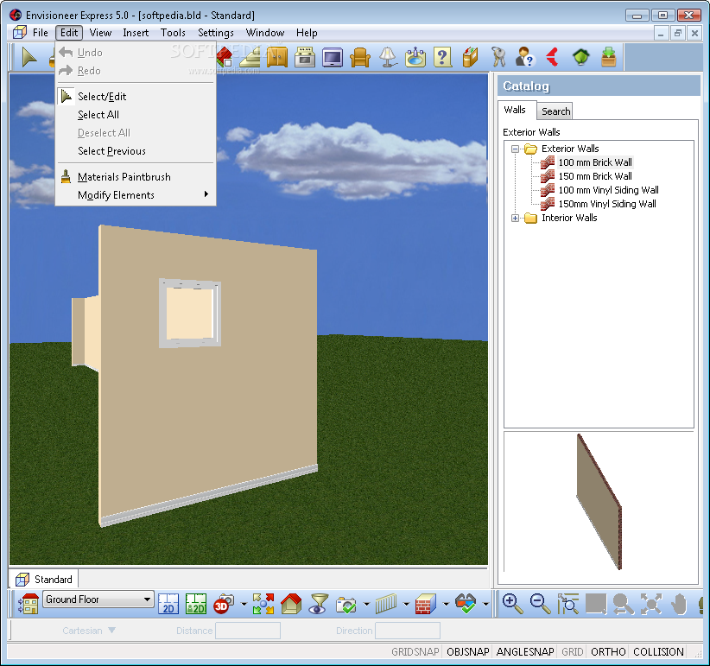Click the Zoom In magnifier icon
Screen dimensions: 710x666
pyautogui.click(x=512, y=604)
